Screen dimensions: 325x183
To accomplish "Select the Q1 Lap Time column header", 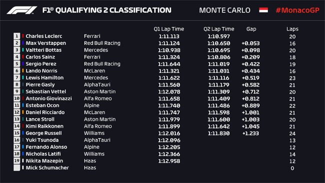I will click(x=168, y=29).
